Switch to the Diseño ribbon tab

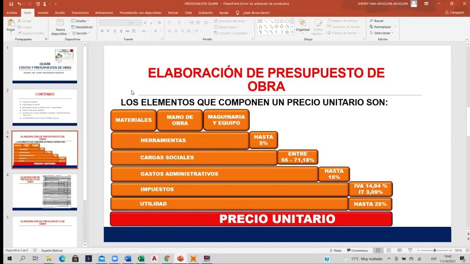click(x=60, y=12)
